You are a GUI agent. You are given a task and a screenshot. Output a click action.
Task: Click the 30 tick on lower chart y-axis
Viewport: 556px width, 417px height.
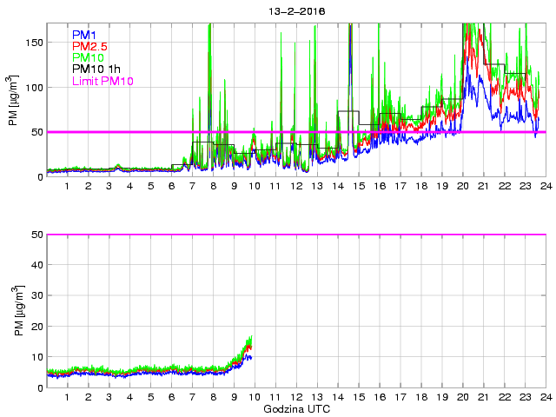click(x=37, y=295)
